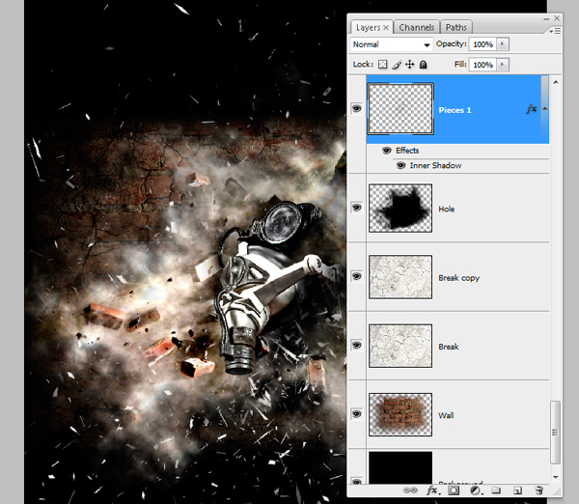
Task: Create a new layer group folder
Action: coord(496,490)
